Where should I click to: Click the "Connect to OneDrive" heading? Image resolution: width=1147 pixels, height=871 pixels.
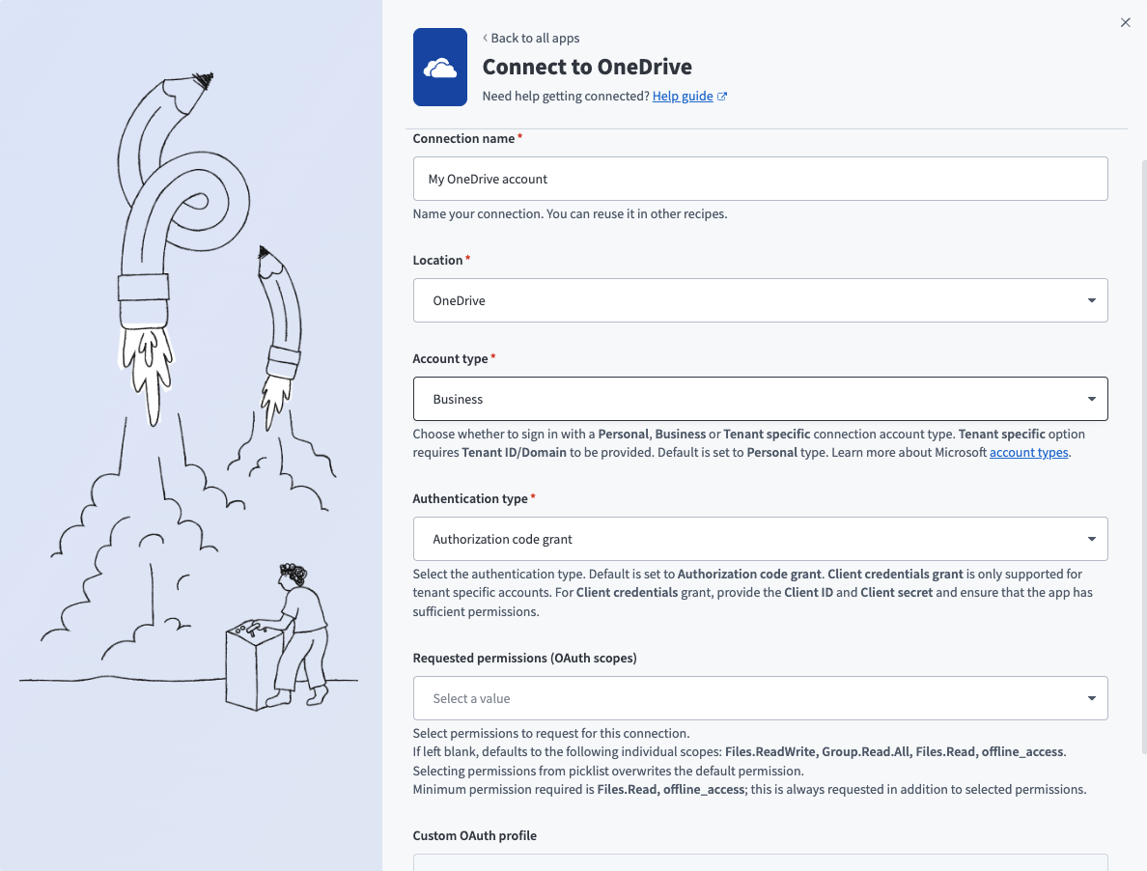point(587,67)
